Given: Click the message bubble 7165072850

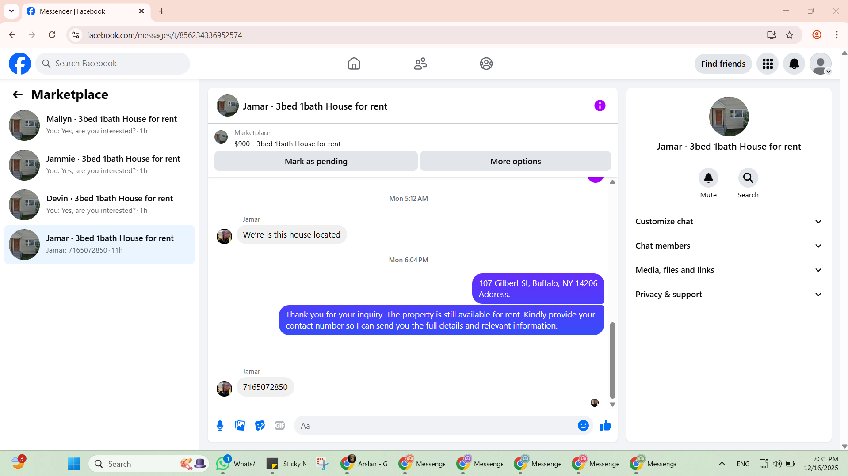Looking at the screenshot, I should (x=265, y=387).
